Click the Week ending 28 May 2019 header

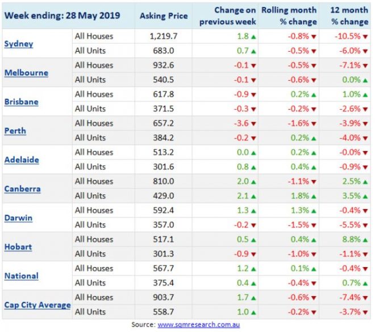(x=61, y=16)
